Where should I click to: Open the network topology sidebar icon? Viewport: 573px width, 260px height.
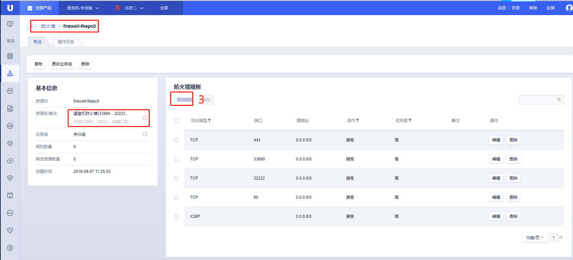coord(10,74)
